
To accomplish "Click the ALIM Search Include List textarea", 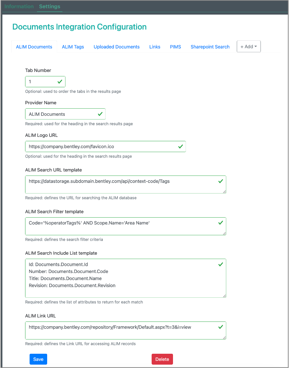I will (126, 278).
